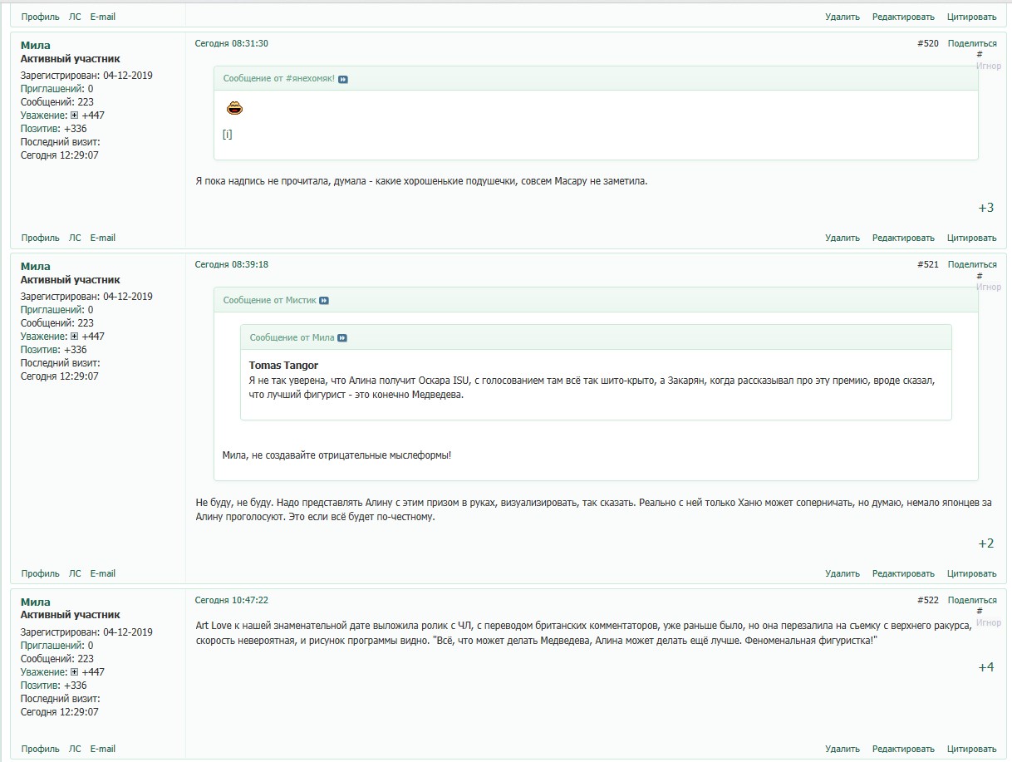Viewport: 1012px width, 762px height.
Task: Click timestamp 'Сегодня 08:31:30'
Action: tap(232, 43)
